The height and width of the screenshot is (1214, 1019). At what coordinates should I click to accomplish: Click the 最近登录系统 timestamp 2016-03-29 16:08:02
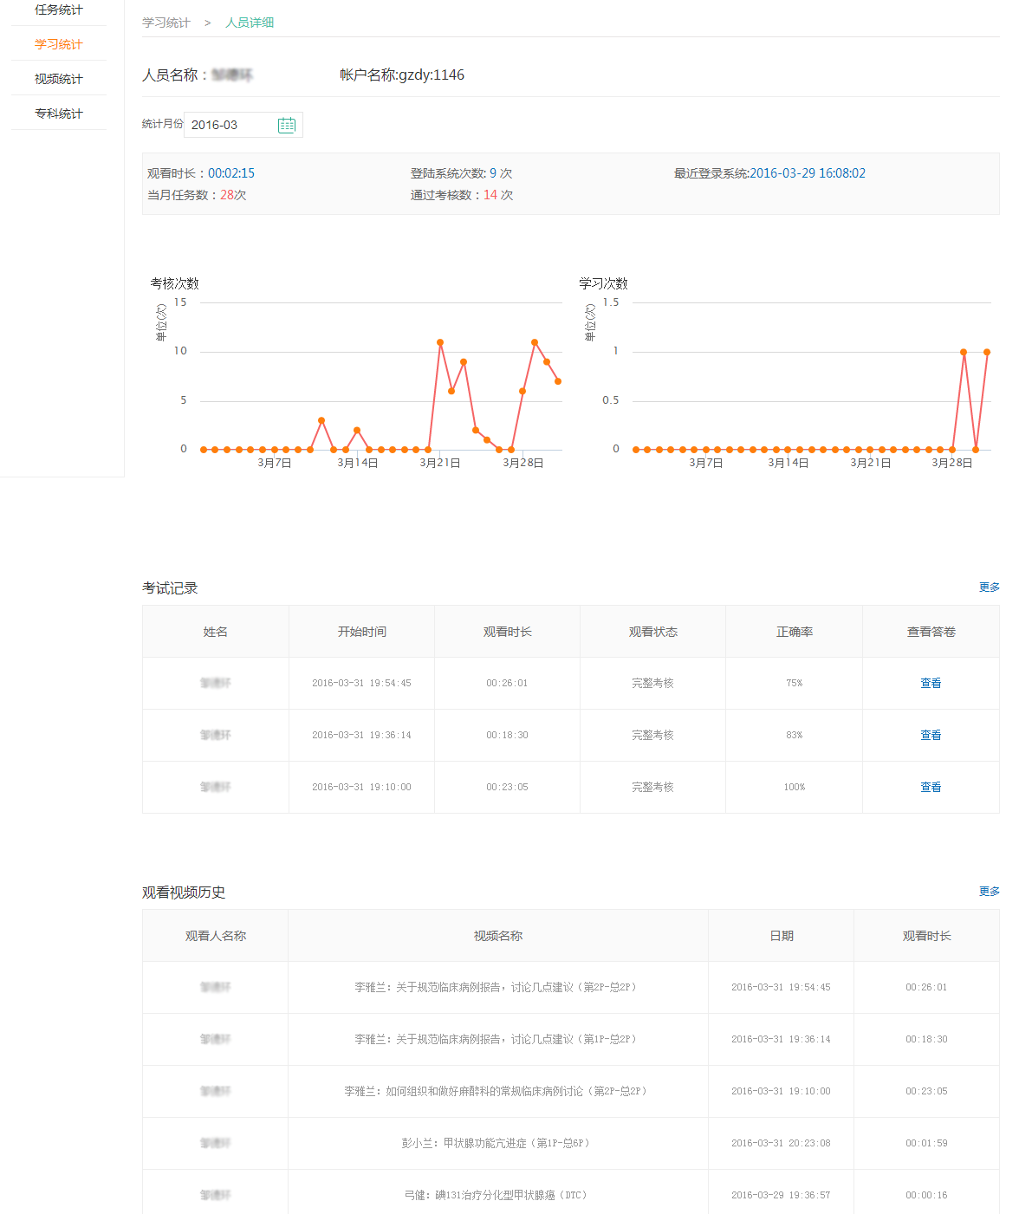coord(807,173)
